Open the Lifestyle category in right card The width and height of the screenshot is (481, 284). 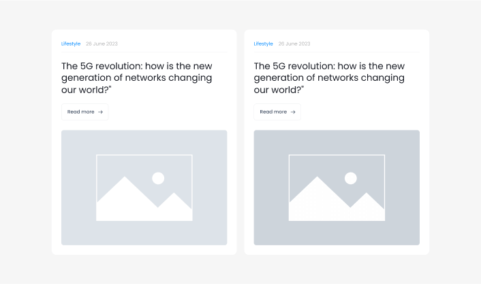(x=263, y=44)
